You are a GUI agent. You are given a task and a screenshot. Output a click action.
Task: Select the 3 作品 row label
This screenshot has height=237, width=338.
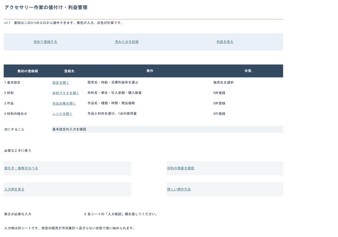click(9, 103)
